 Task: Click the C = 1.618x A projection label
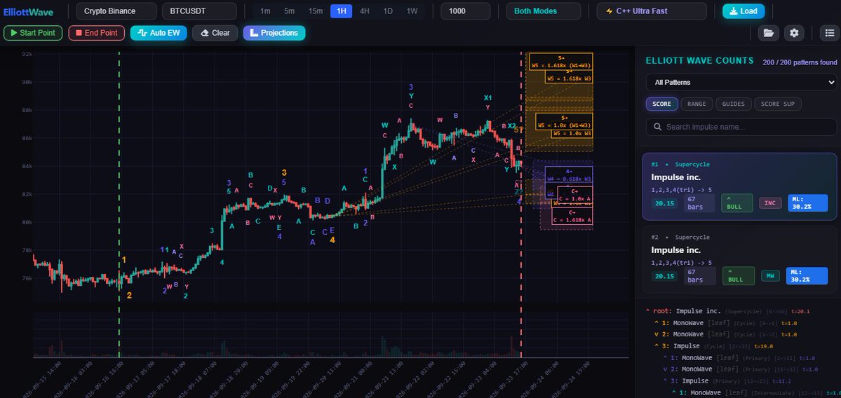(572, 217)
